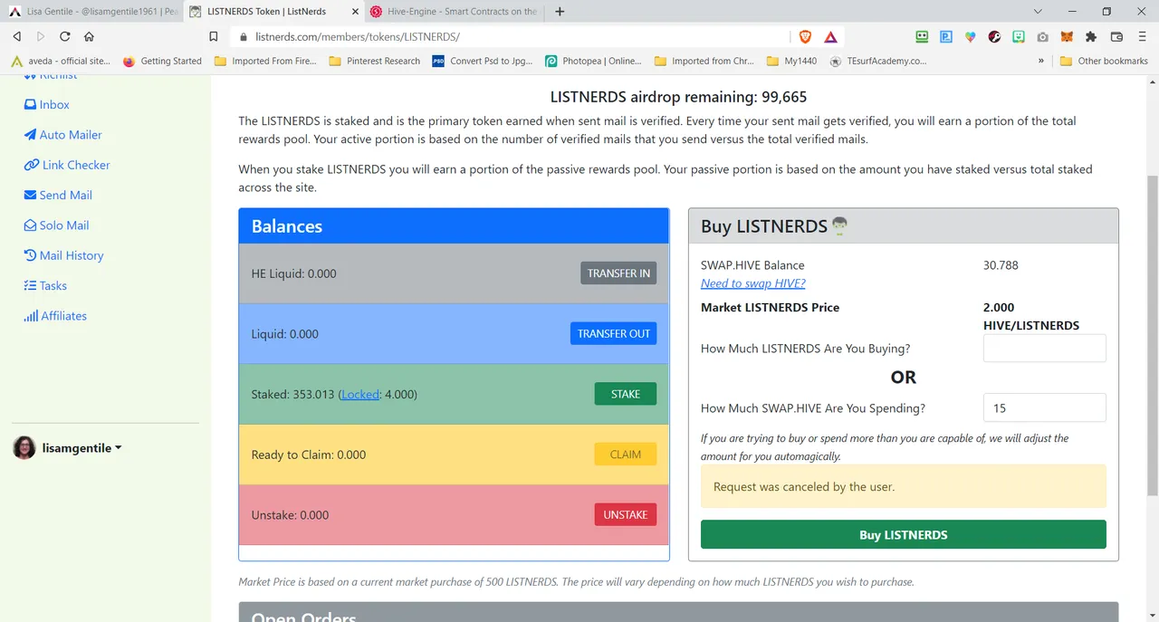Click the 'Request was canceled by the user.' notice
Screen dimensions: 1159x622
[904, 486]
